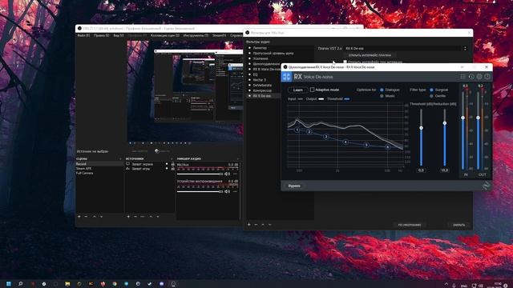513x288 pixels.
Task: Open the Правка menu in OBS
Action: tap(102, 35)
